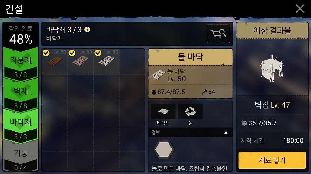This screenshot has height=174, width=311.
Task: Select the gray stone floor item
Action: tap(106, 61)
